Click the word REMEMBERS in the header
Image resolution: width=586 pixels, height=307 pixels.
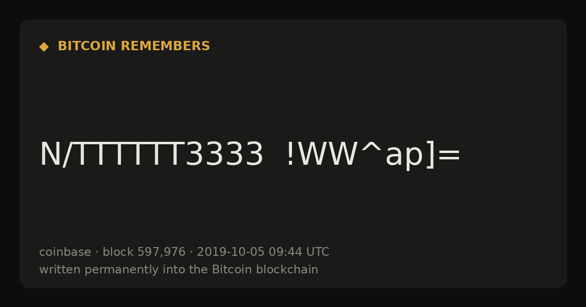166,46
